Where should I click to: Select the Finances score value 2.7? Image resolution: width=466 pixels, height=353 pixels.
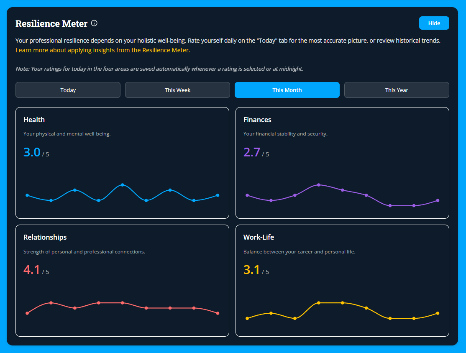252,152
